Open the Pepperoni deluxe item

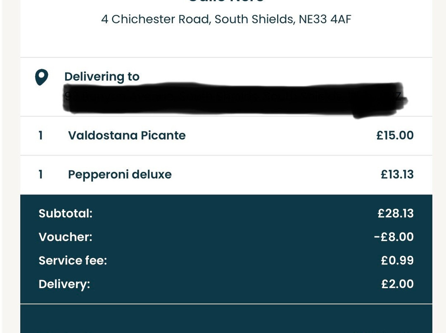coord(120,175)
